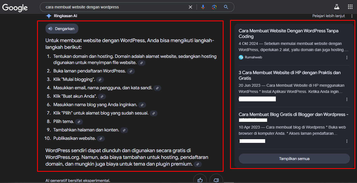Open source link after 'menyimpan file website'
The height and width of the screenshot is (183, 357).
click(x=142, y=63)
